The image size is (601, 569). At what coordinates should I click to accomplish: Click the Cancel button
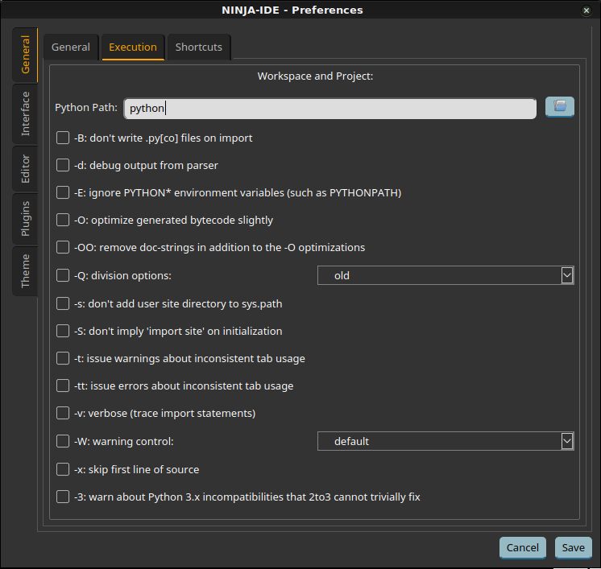point(522,547)
